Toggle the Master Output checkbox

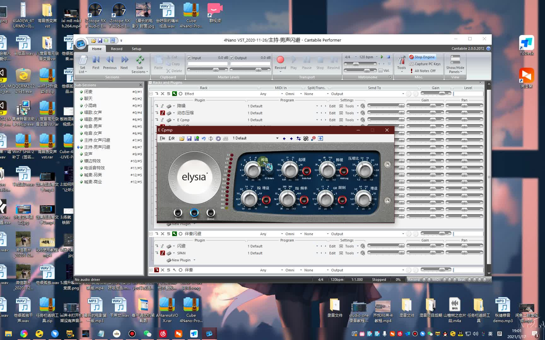pyautogui.click(x=232, y=58)
